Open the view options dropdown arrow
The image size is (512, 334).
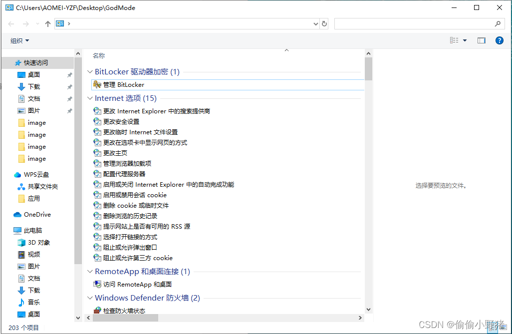click(x=465, y=40)
